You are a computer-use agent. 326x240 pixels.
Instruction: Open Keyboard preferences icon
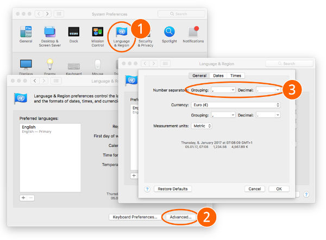(74, 66)
